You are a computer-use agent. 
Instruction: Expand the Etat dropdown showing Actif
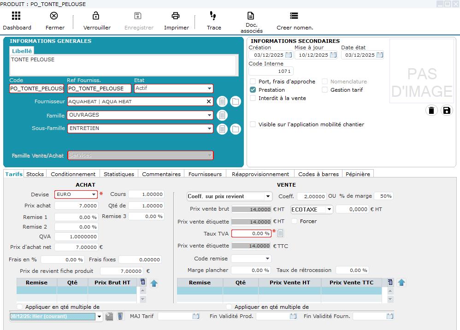pos(209,88)
